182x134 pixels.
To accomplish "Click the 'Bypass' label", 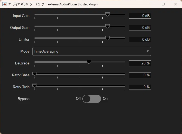I will 23,99.
